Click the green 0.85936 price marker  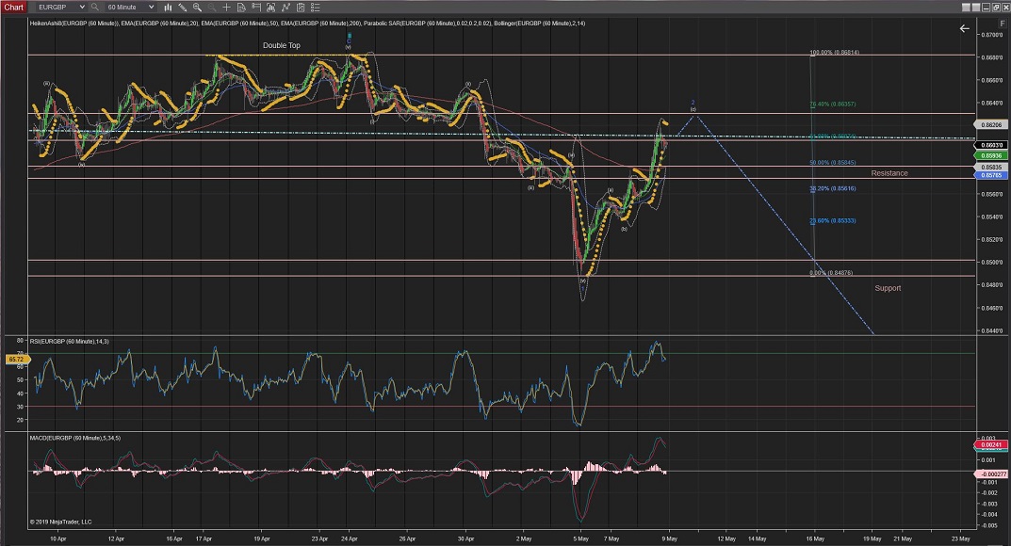[x=991, y=156]
